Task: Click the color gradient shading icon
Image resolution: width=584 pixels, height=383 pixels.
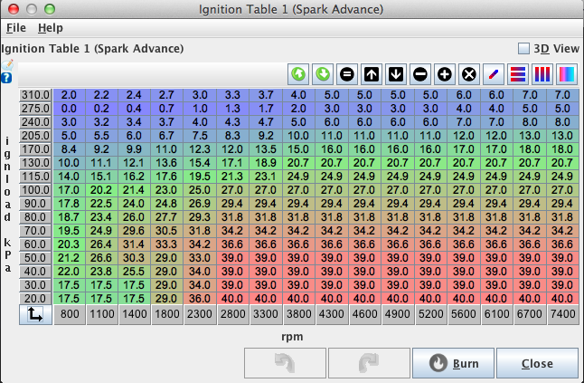Action: tap(568, 73)
